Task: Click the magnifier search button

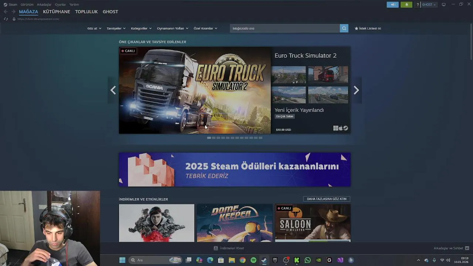Action: 344,28
